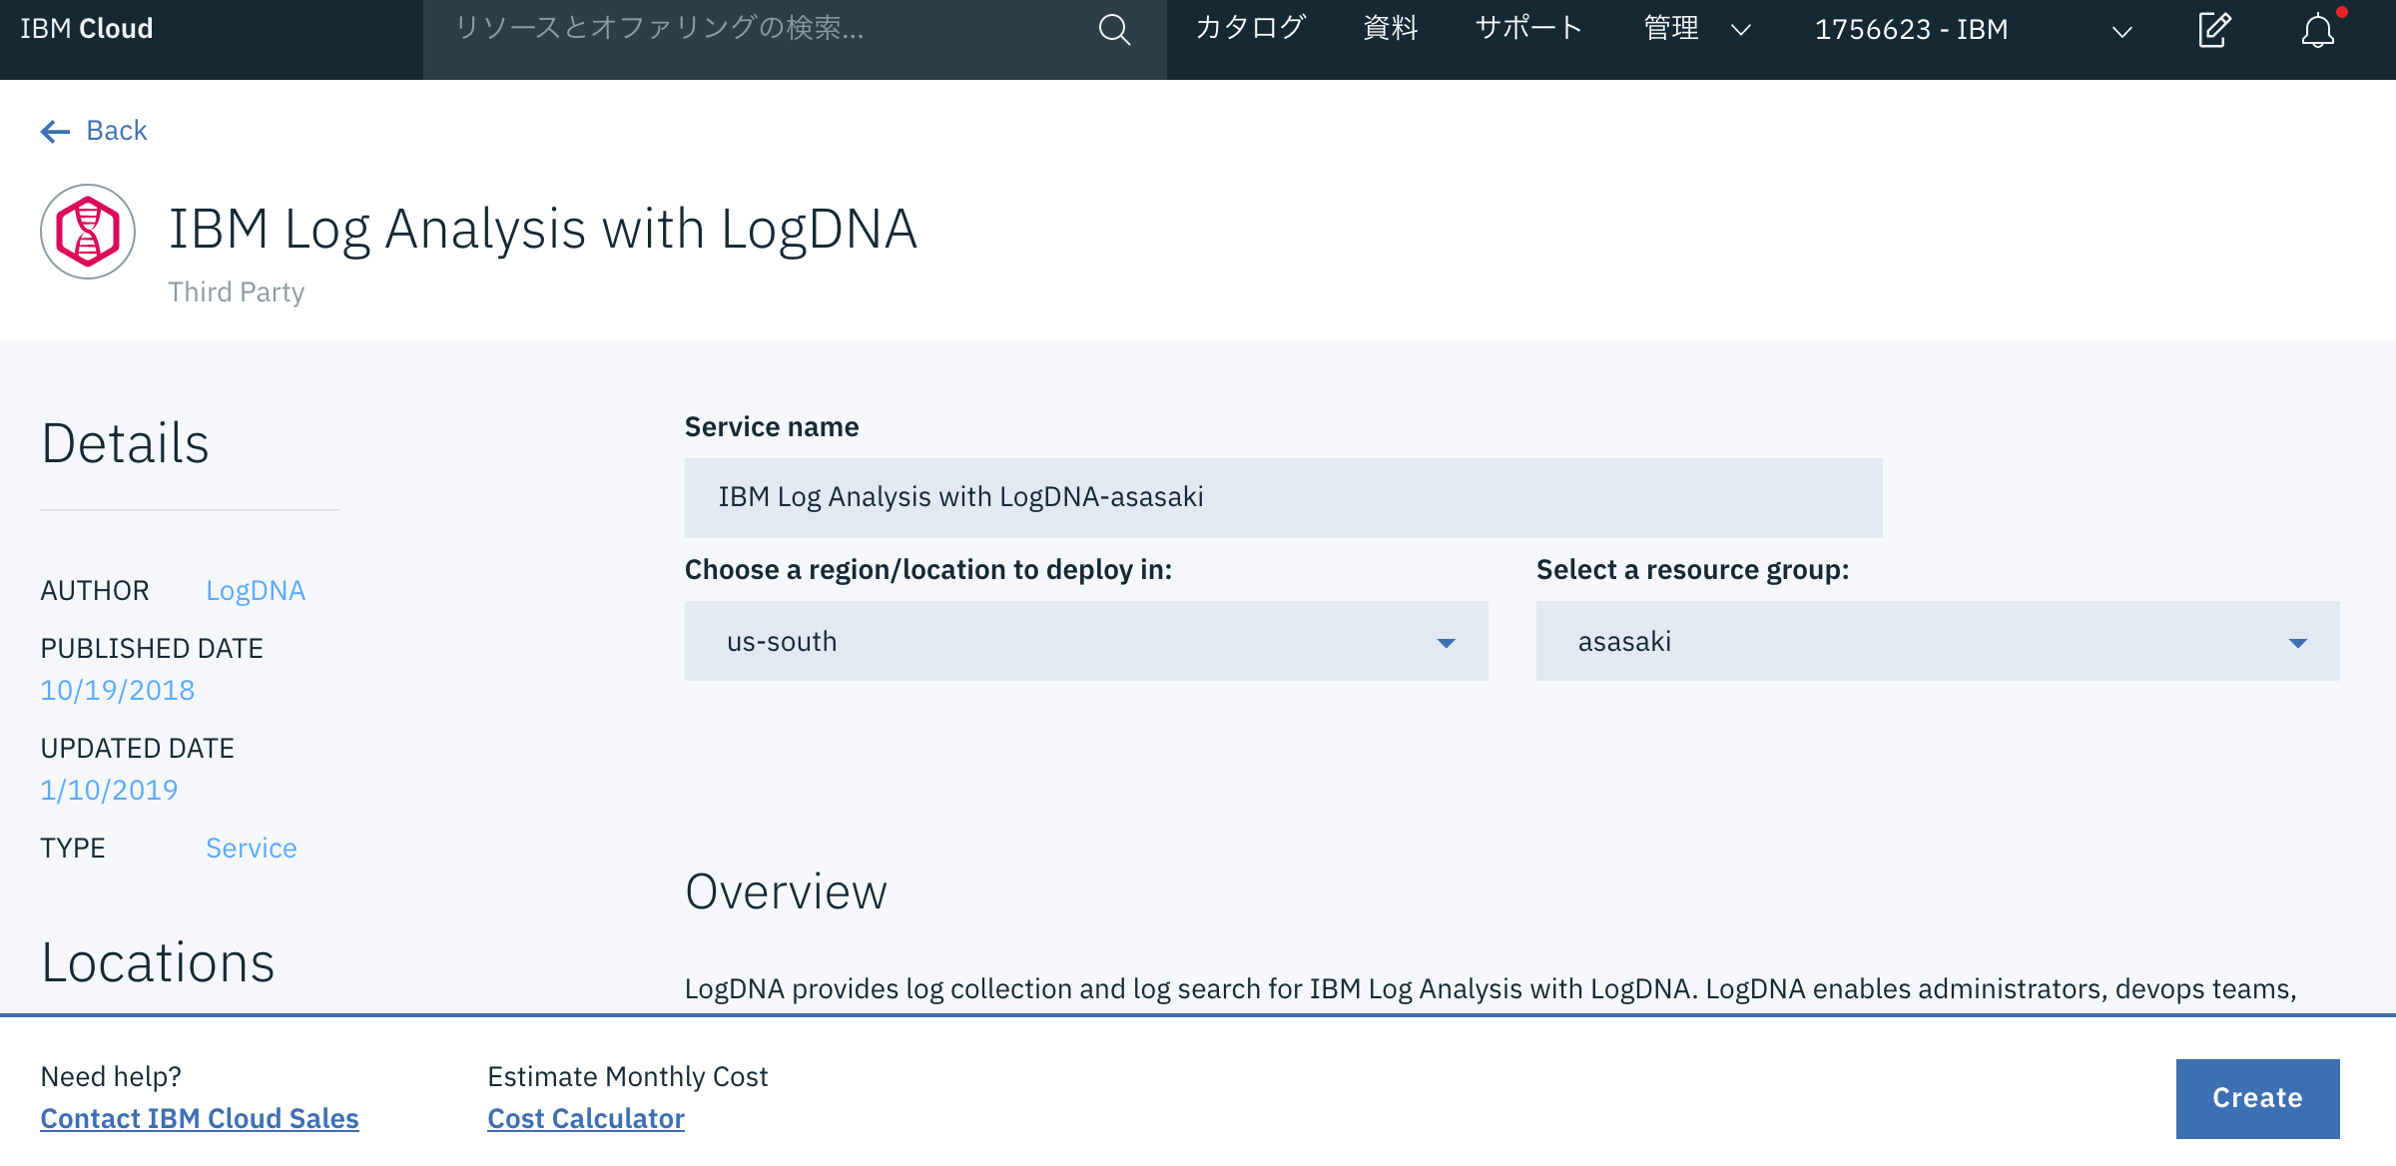Click the LogDNA service logo
This screenshot has height=1166, width=2396.
click(87, 231)
